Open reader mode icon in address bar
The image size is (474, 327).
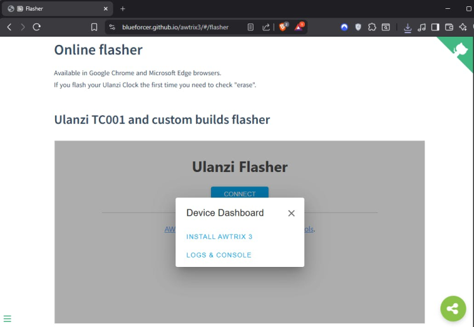(250, 27)
